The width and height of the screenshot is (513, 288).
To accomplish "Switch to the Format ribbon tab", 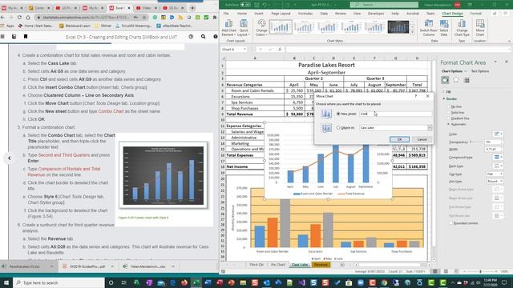I will pyautogui.click(x=475, y=14).
